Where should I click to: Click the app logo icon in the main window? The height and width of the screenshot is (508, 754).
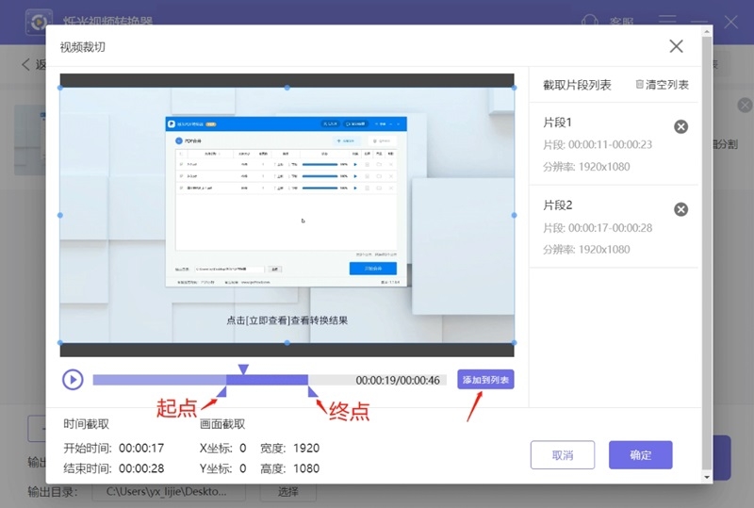39,21
